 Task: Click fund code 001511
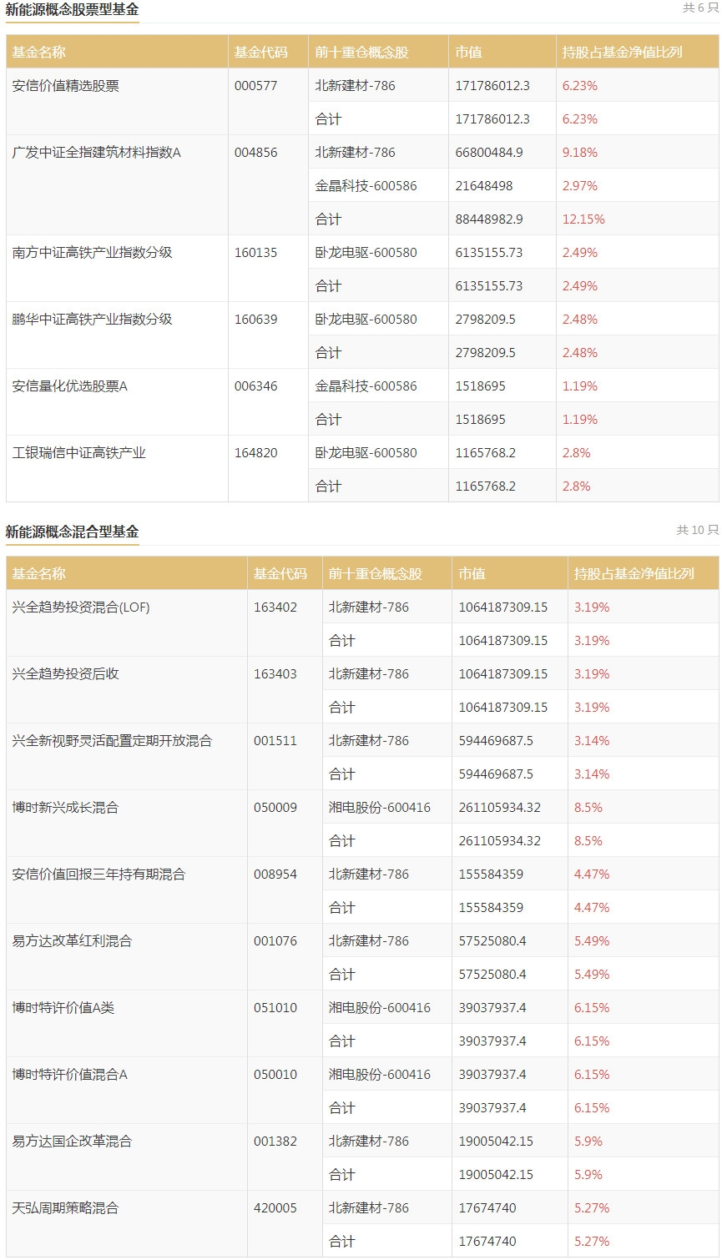tap(275, 740)
